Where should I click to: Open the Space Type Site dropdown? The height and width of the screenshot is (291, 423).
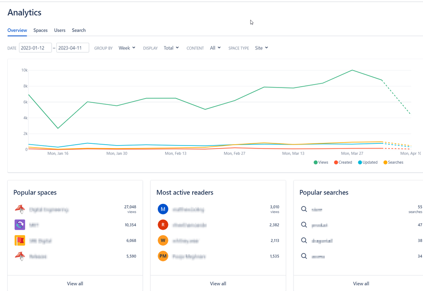[x=261, y=48]
